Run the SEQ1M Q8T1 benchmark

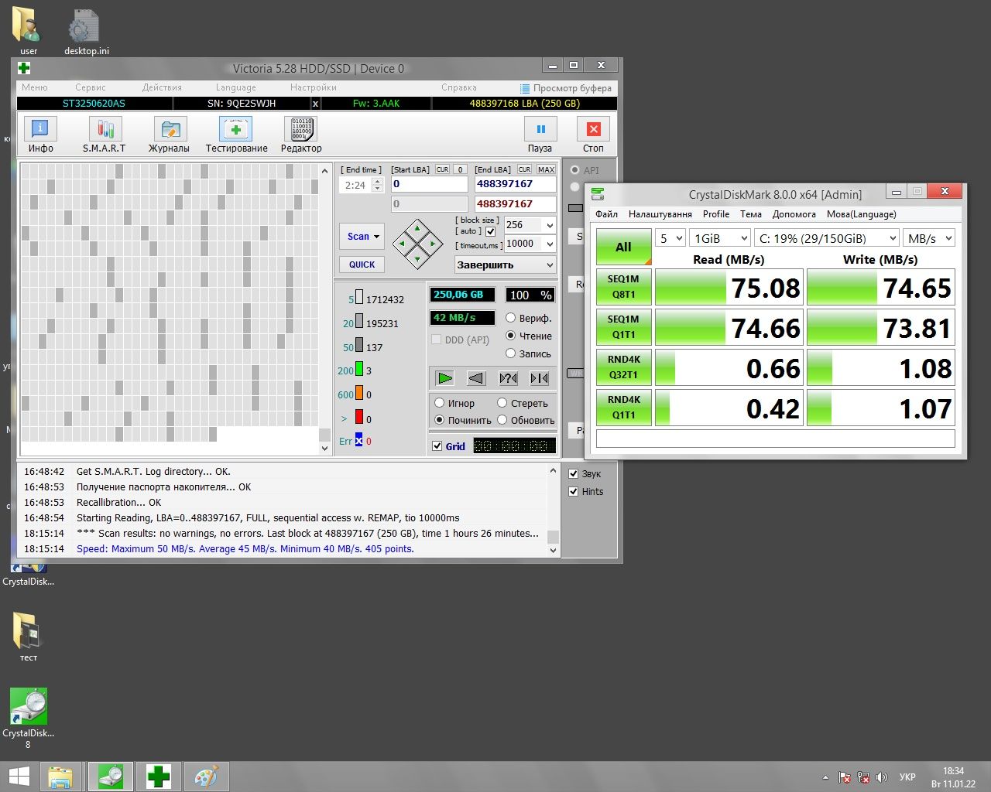tap(623, 287)
